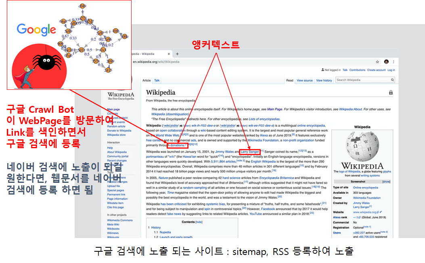The height and width of the screenshot is (263, 425).
Task: Click the Log in link
Action: coord(391,70)
